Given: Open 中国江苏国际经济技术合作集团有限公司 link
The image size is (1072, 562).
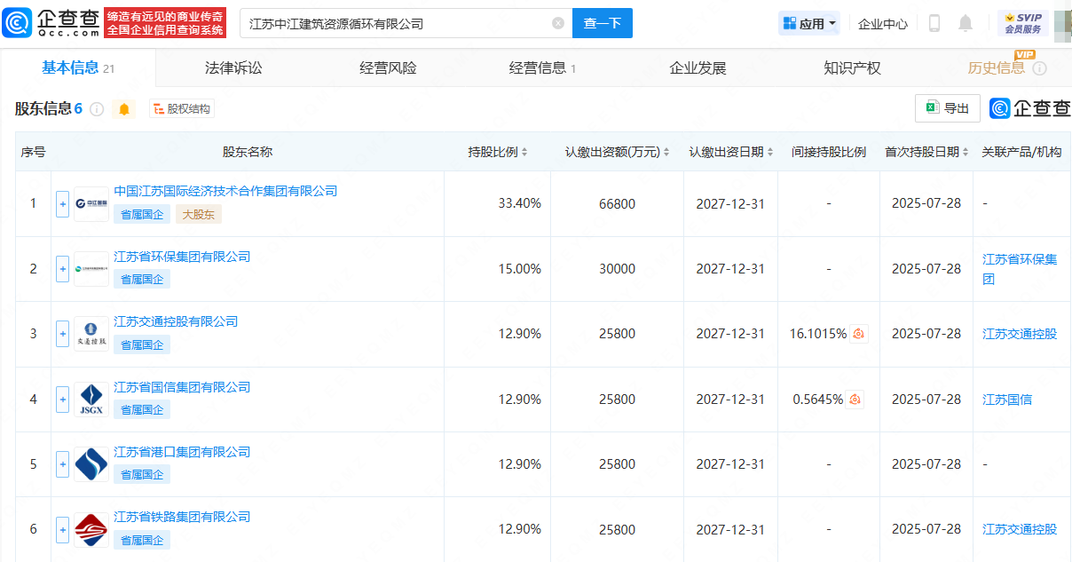Looking at the screenshot, I should click(x=225, y=192).
